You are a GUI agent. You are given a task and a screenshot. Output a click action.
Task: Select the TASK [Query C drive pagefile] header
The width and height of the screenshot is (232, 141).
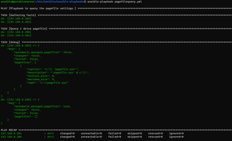click(x=116, y=29)
